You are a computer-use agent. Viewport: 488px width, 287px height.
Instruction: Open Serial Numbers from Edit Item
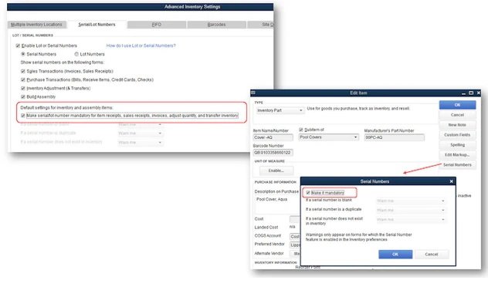coord(457,165)
